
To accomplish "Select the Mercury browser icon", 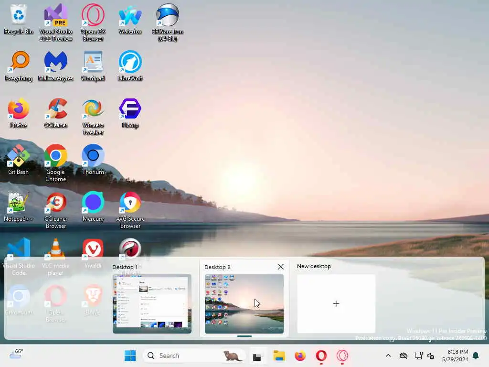I will tap(93, 206).
